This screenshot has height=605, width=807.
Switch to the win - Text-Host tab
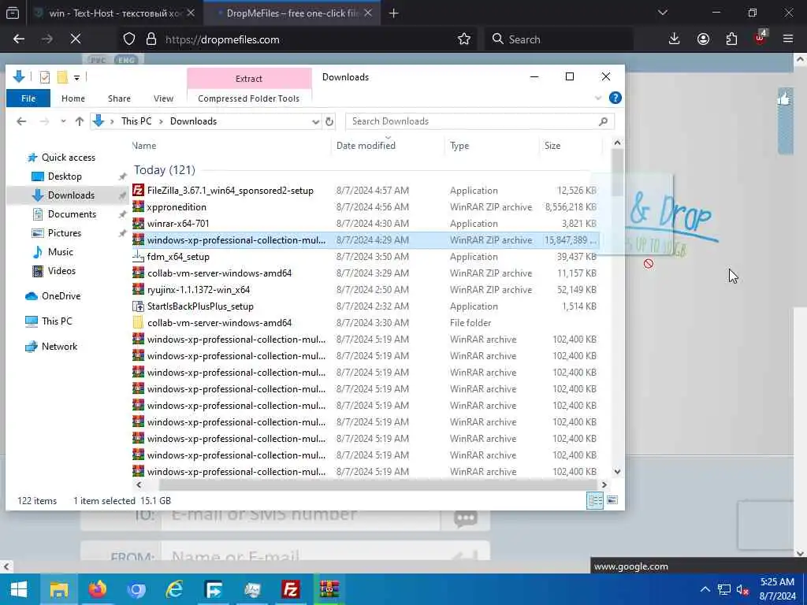coord(114,13)
